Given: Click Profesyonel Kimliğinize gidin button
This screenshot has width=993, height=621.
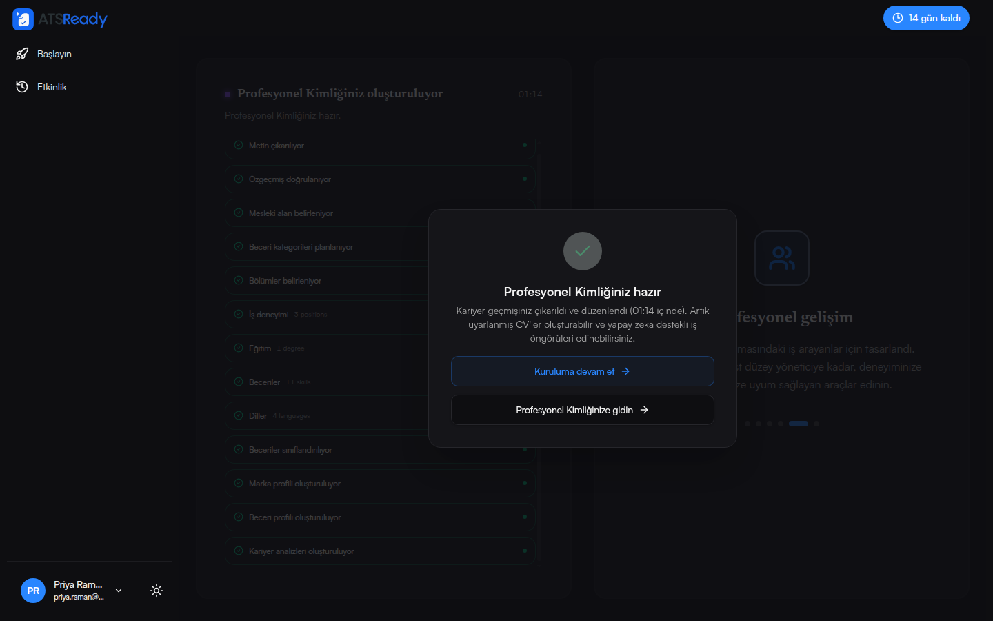Looking at the screenshot, I should [x=583, y=410].
